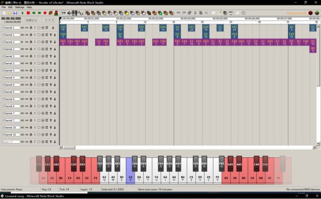321x199 pixels.
Task: Switch to panning edit mode icon
Action: 75,13
